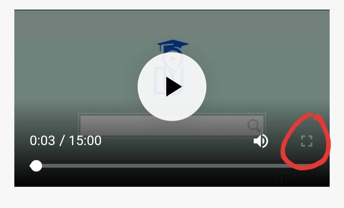Click the blue graduation cap logo
Image resolution: width=344 pixels, height=208 pixels.
point(173,46)
